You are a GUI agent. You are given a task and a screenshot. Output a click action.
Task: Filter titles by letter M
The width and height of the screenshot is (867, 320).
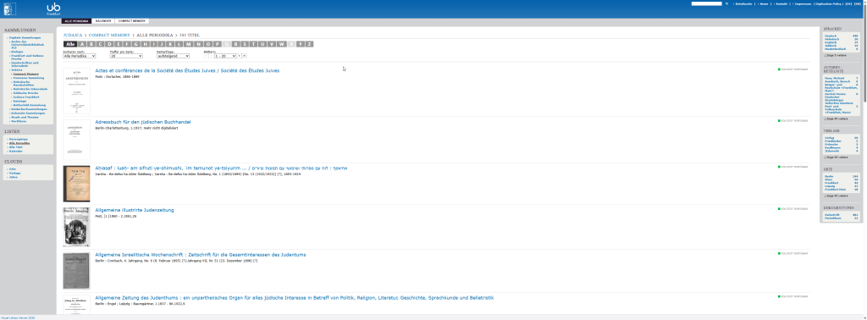pyautogui.click(x=189, y=44)
